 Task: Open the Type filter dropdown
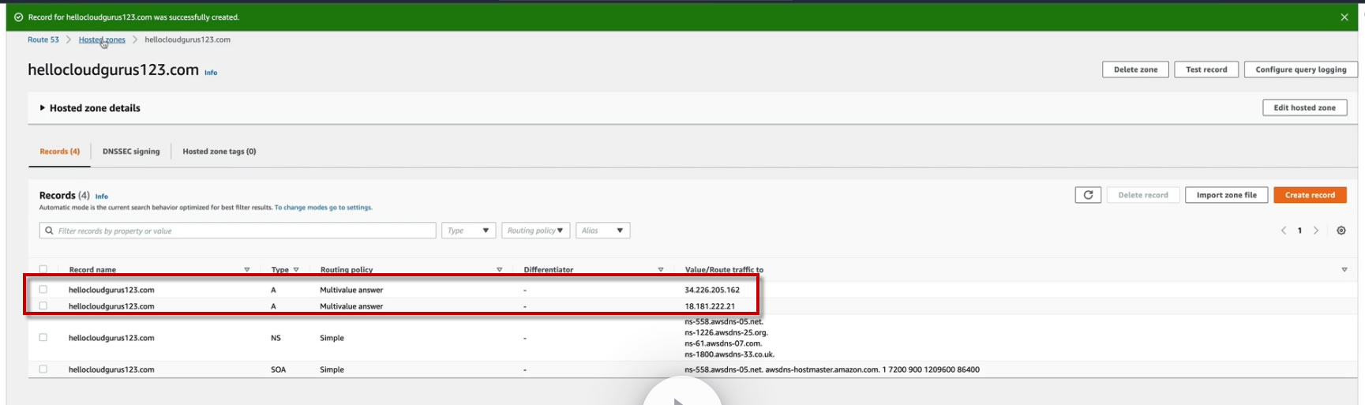point(469,231)
